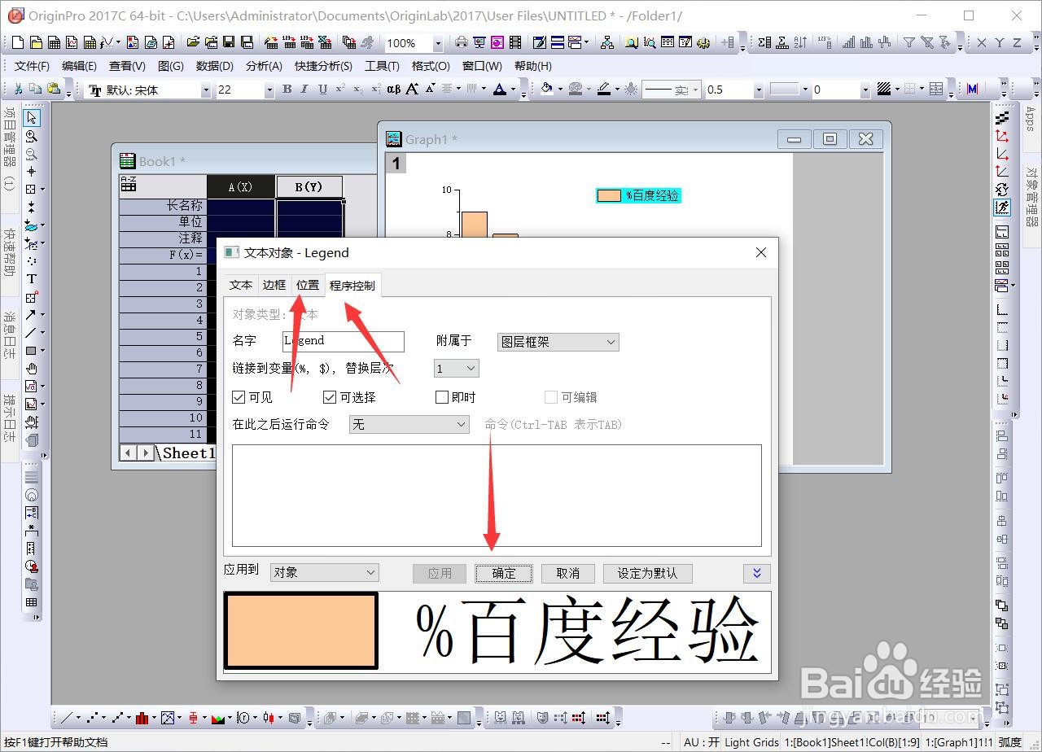The image size is (1042, 752).
Task: Select the Arrow drawing tool
Action: click(x=31, y=315)
